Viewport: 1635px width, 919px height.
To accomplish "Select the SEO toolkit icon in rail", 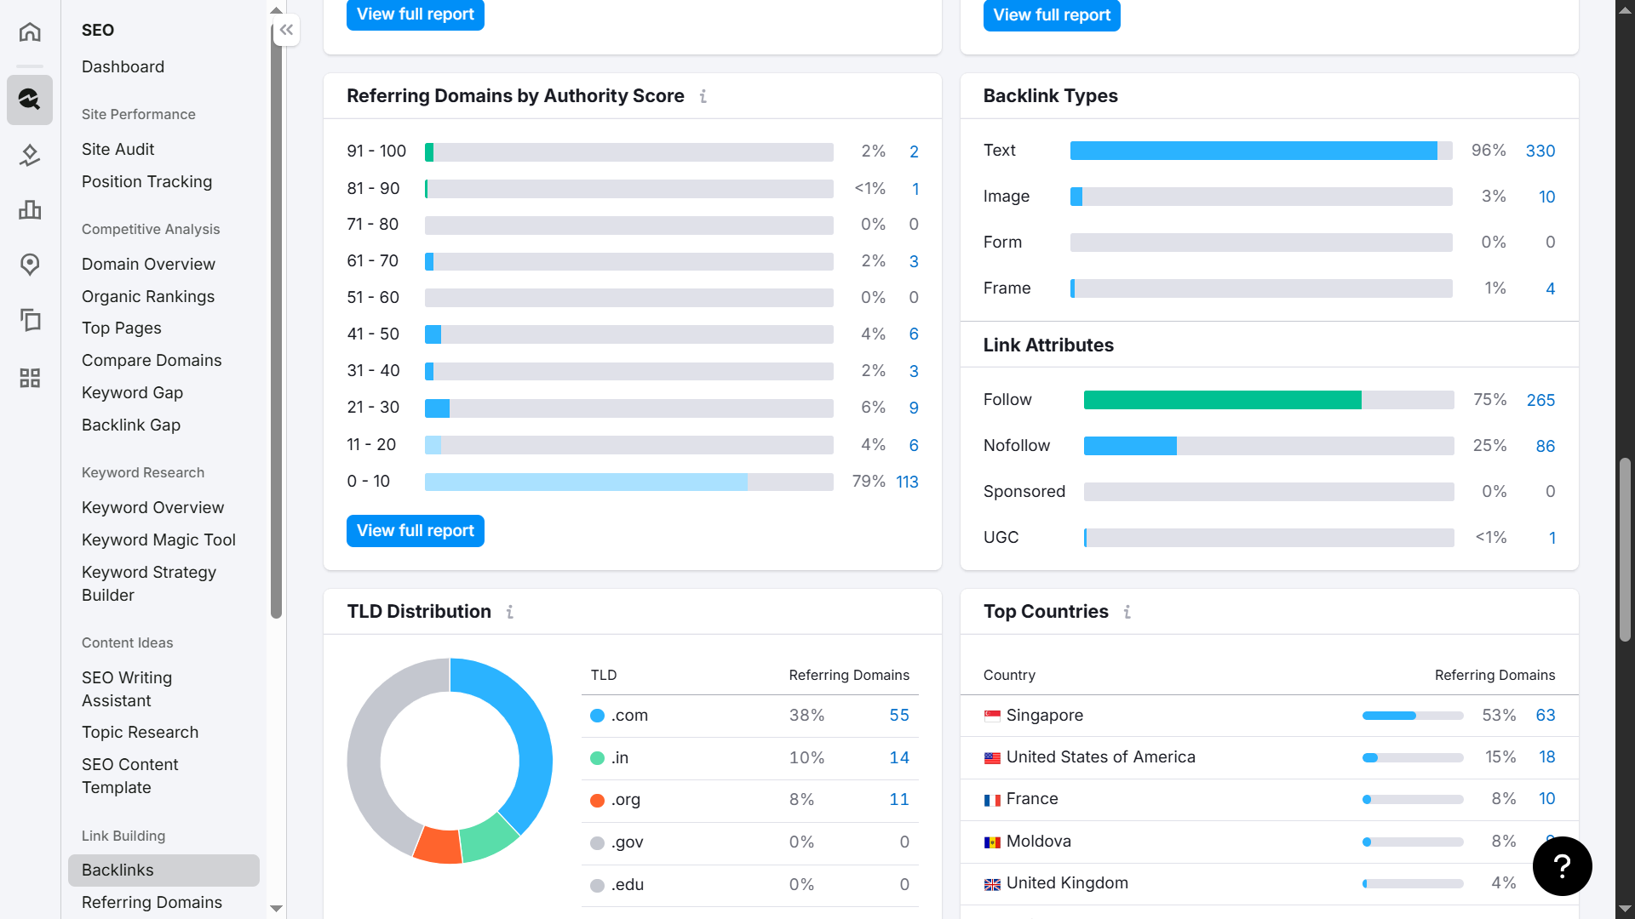I will point(30,100).
